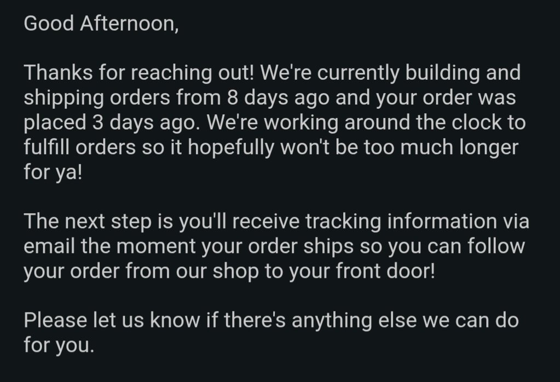Click the word 'Please' in last paragraph
560x382 pixels.
pyautogui.click(x=55, y=320)
